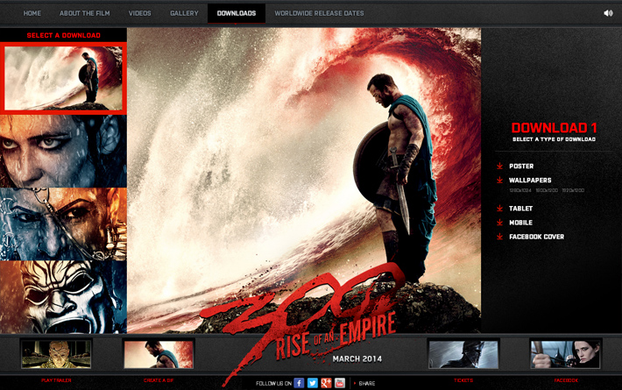Select the woman's face close-up download thumbnail
Viewport: 622px width, 390px height.
63,151
